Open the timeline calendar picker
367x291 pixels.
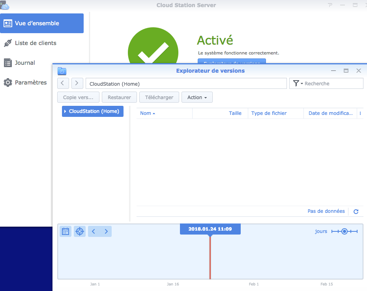coord(66,231)
